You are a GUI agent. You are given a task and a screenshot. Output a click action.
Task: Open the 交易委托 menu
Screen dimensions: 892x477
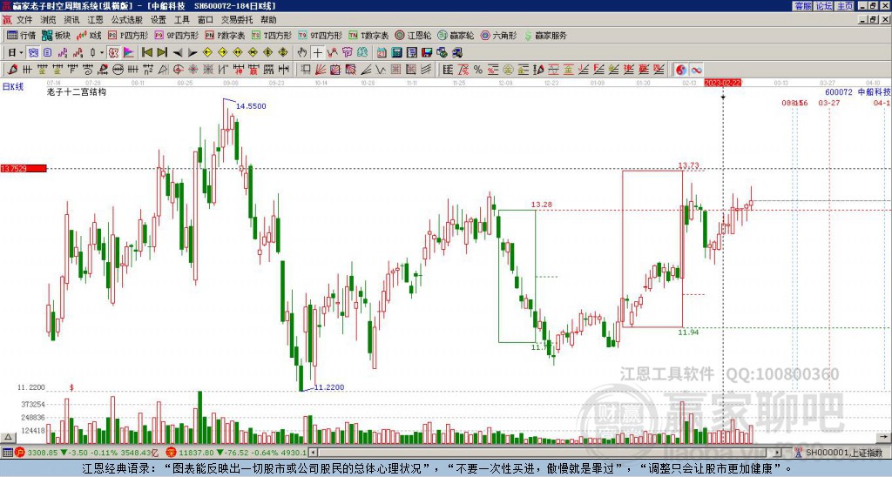(x=237, y=20)
